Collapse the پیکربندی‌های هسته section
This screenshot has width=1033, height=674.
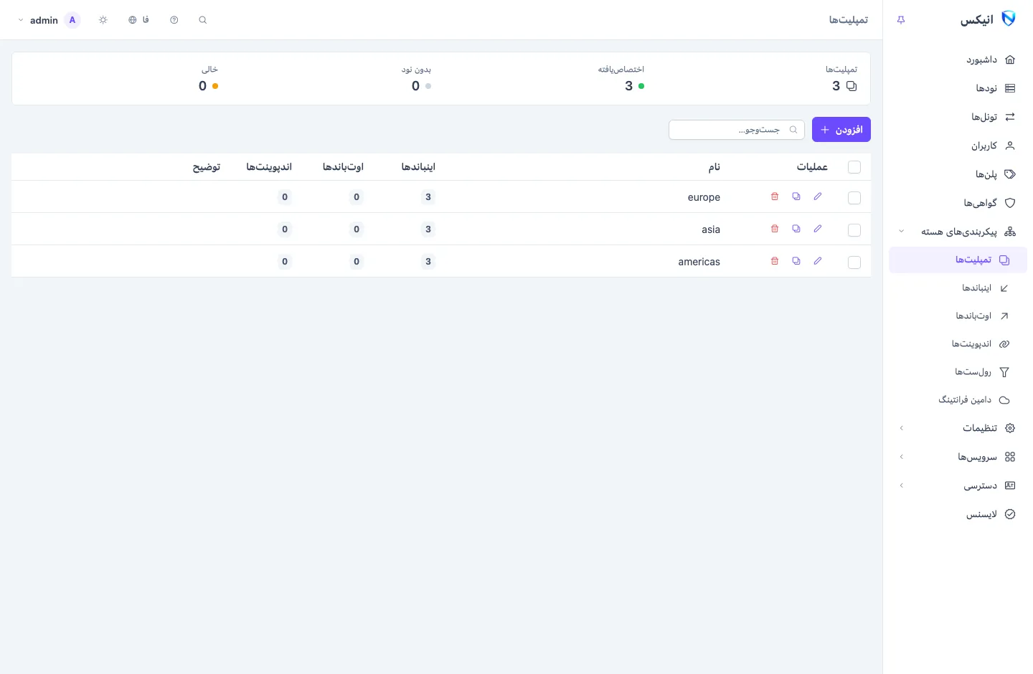click(x=958, y=232)
